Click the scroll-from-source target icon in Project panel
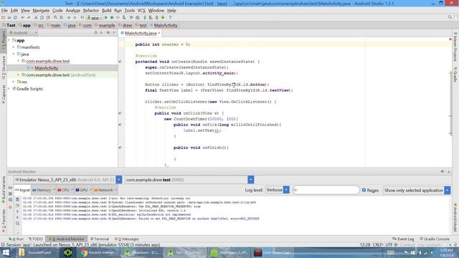Viewport: 459px width, 258px height. click(95, 33)
